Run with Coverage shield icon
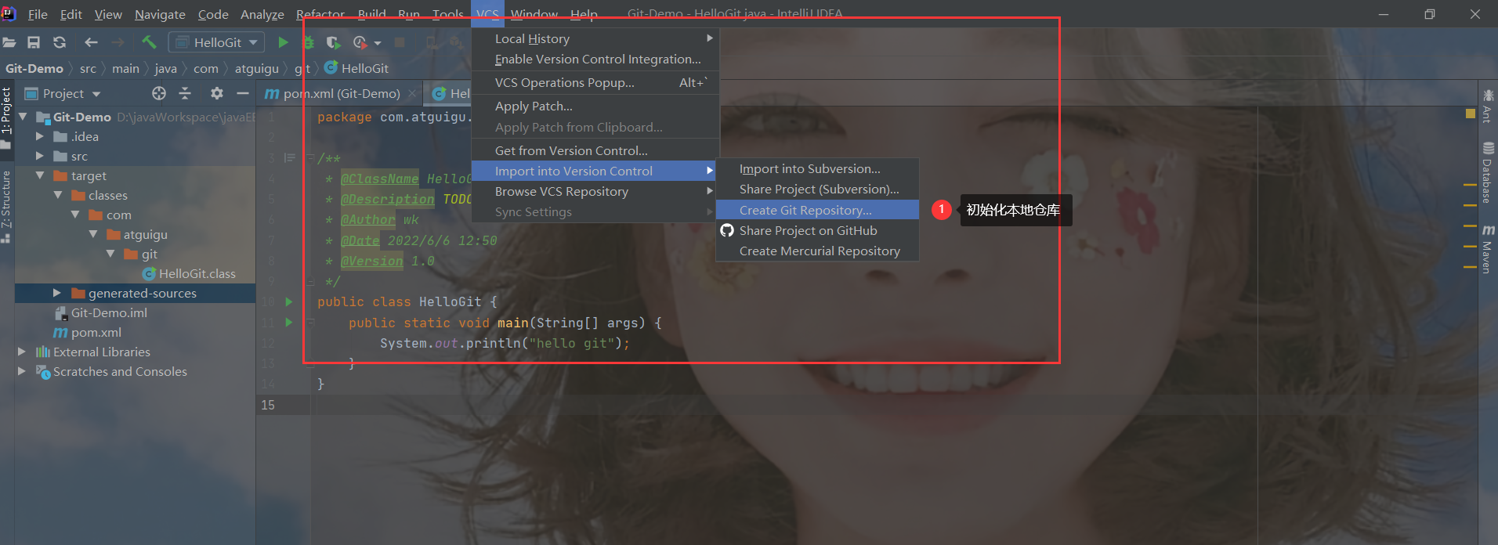Screen dimensions: 1498x545 pyautogui.click(x=333, y=42)
